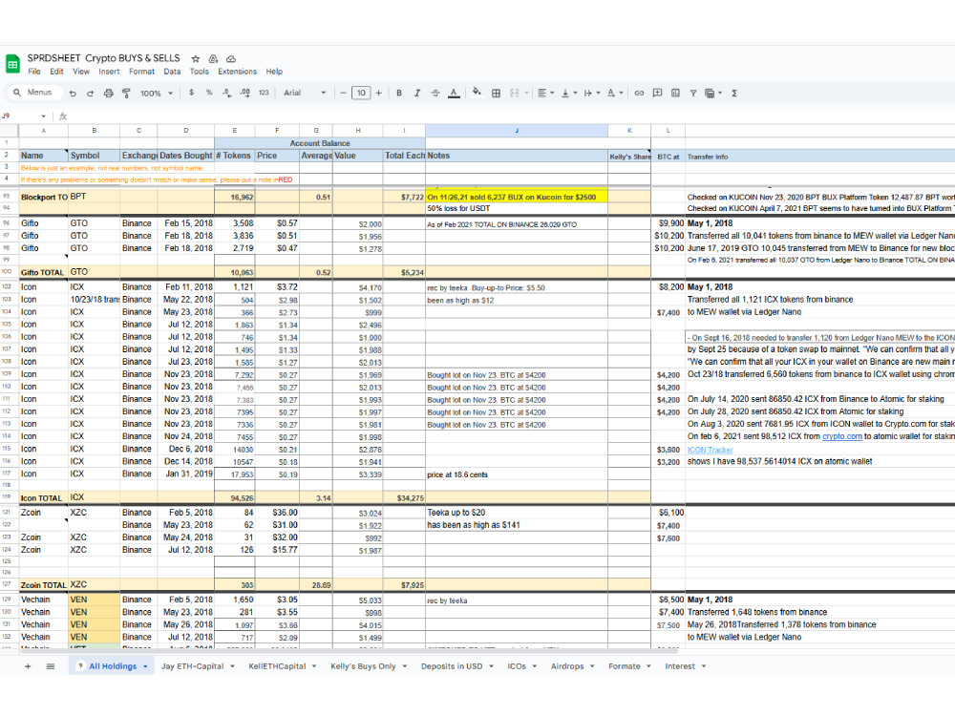Screen dimensions: 955x716
Task: Click the merge cells icon
Action: 515,94
